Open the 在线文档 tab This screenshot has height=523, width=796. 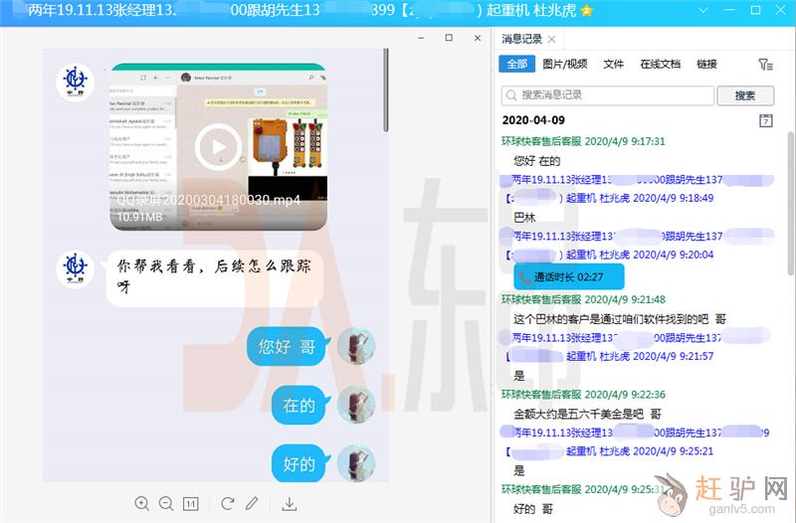[x=660, y=64]
